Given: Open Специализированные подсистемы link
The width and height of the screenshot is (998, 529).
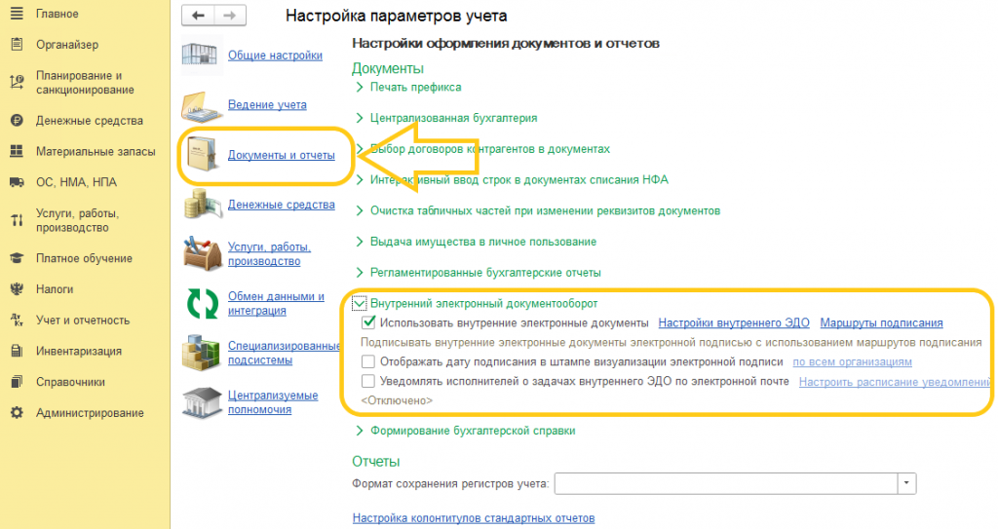Looking at the screenshot, I should click(x=284, y=353).
